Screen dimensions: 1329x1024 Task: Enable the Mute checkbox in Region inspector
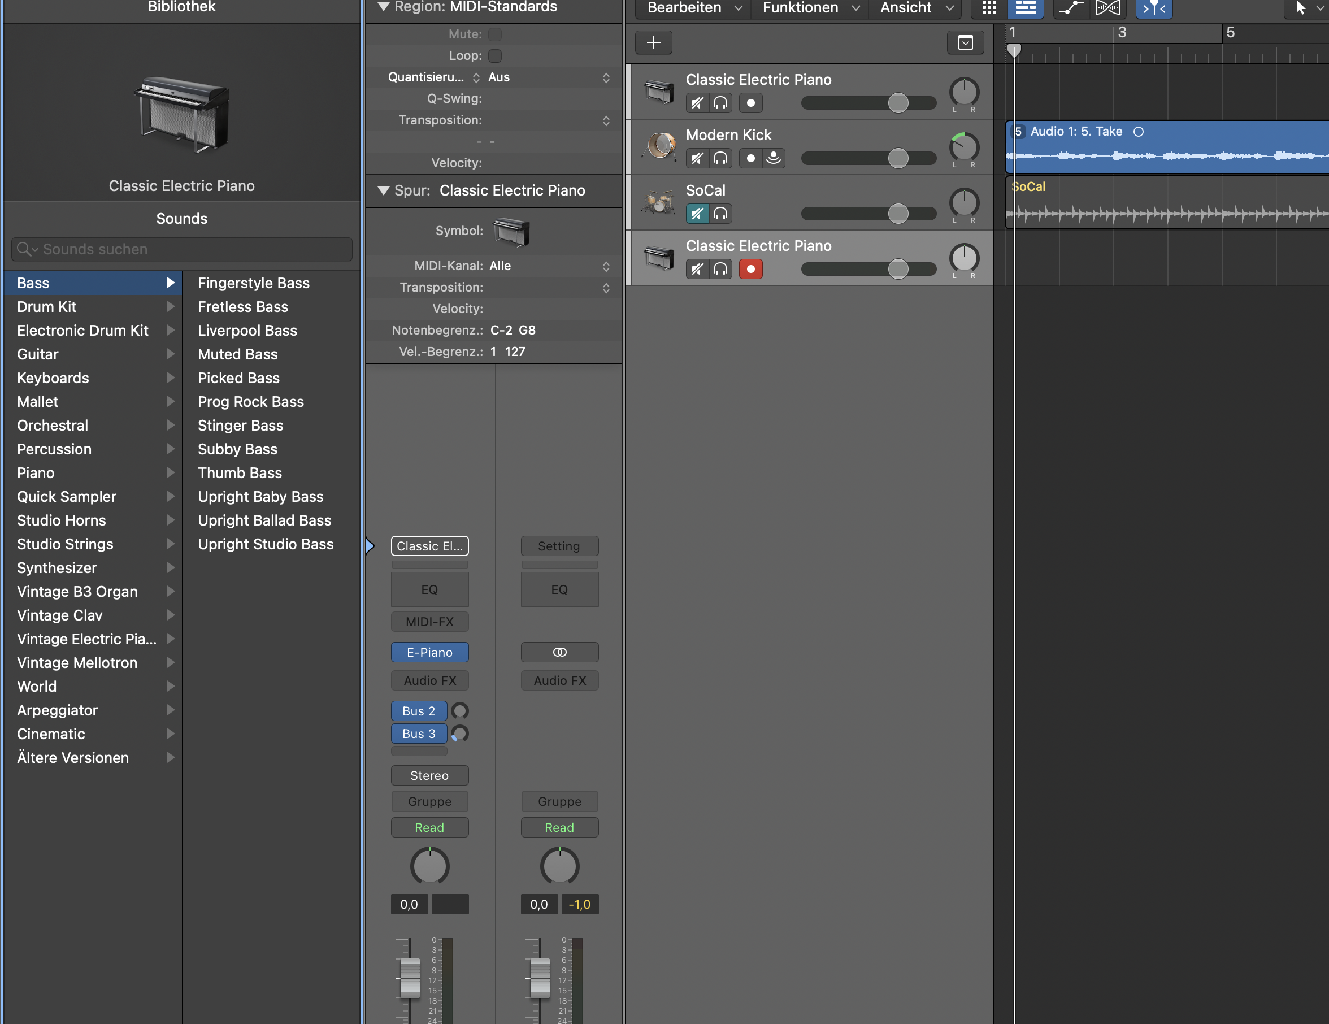coord(496,34)
